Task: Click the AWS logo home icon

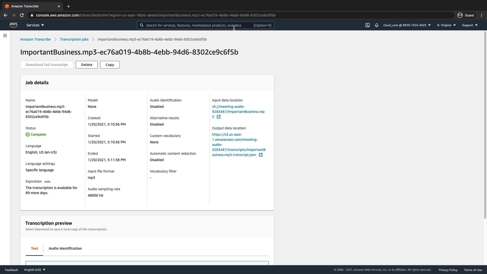Action: click(13, 25)
